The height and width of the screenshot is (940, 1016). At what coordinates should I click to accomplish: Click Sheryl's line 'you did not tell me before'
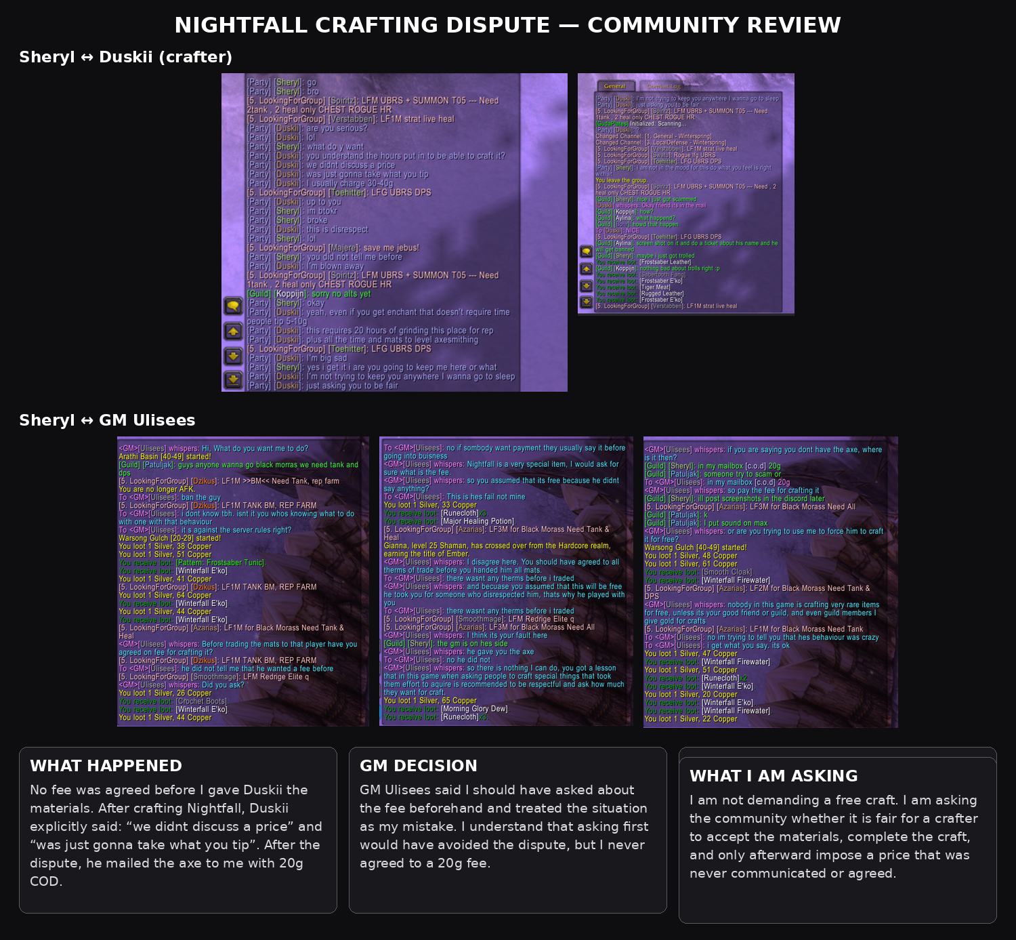[x=324, y=258]
